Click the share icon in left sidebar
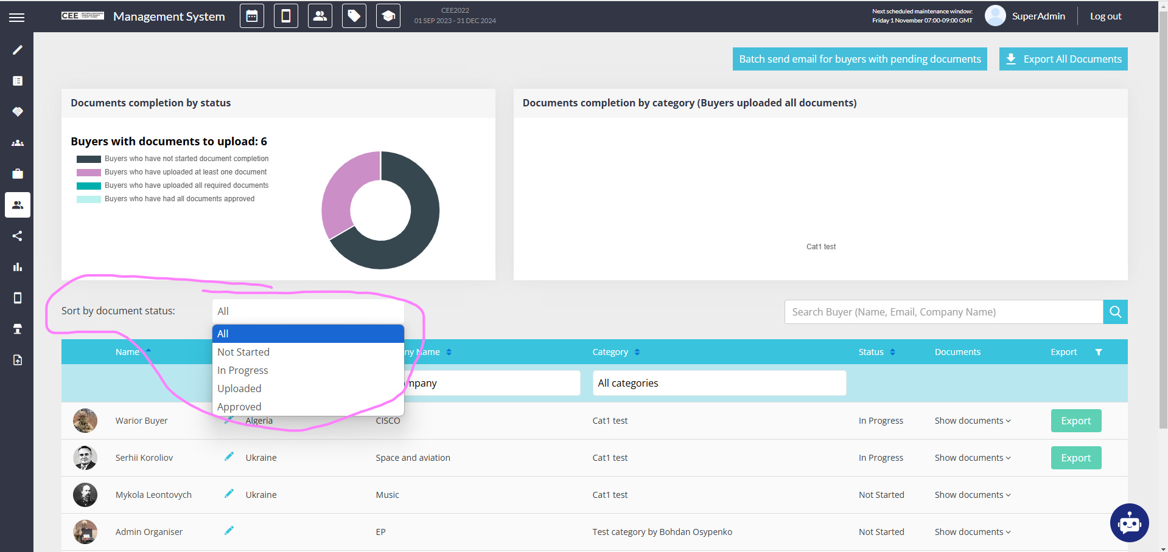The image size is (1168, 552). click(x=18, y=236)
